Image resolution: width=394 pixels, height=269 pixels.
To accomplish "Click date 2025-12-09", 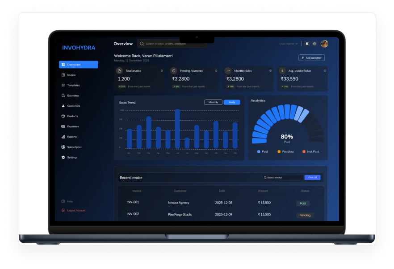I will [x=224, y=214].
